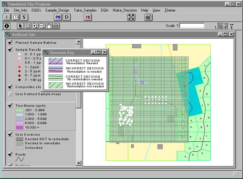
Task: Toggle the Planned Sample Batches checkbox
Action: pos(11,42)
